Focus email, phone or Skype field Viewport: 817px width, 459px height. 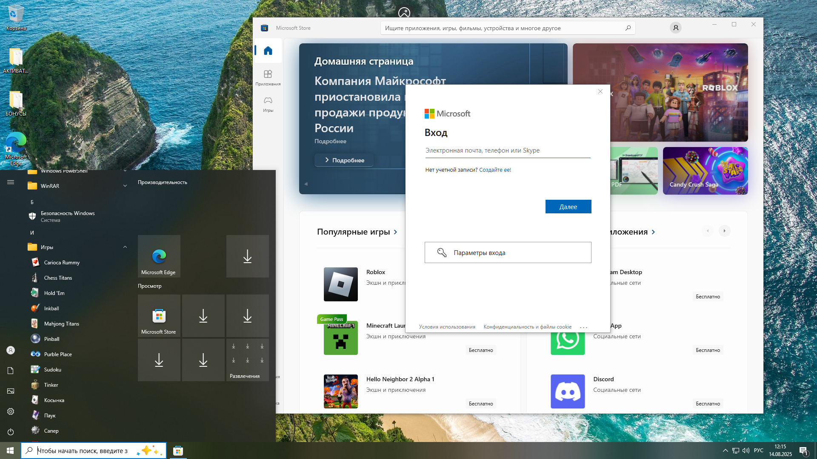pyautogui.click(x=507, y=150)
